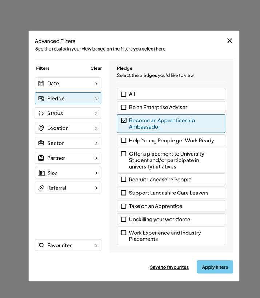260x298 pixels.
Task: Click the Save to favourites link
Action: 169,267
